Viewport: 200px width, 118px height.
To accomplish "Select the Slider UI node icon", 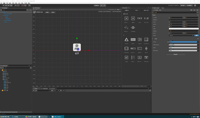I will coord(146,49).
